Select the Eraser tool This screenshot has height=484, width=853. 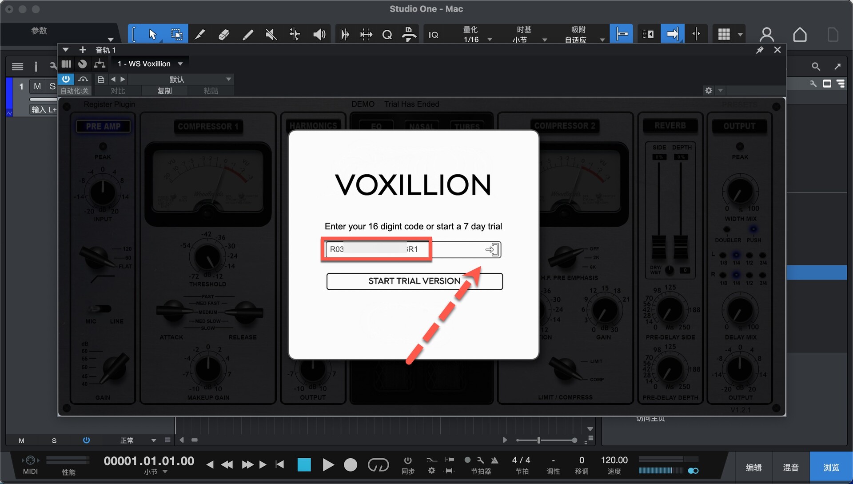223,34
